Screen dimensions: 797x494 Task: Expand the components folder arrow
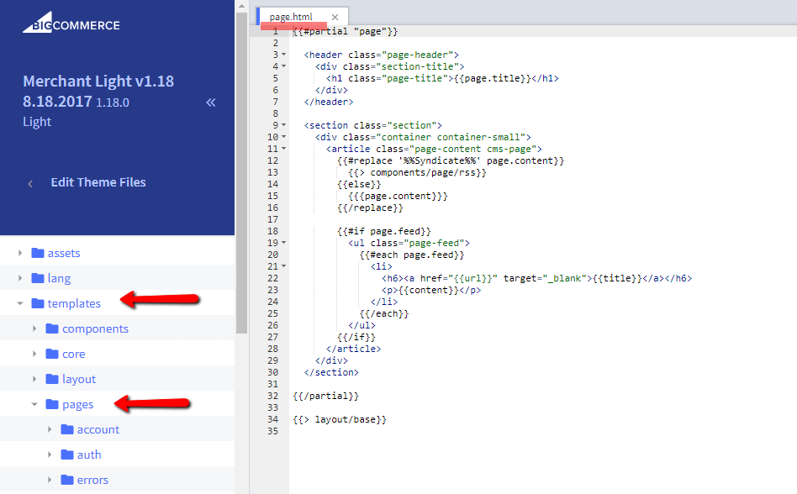click(x=34, y=328)
